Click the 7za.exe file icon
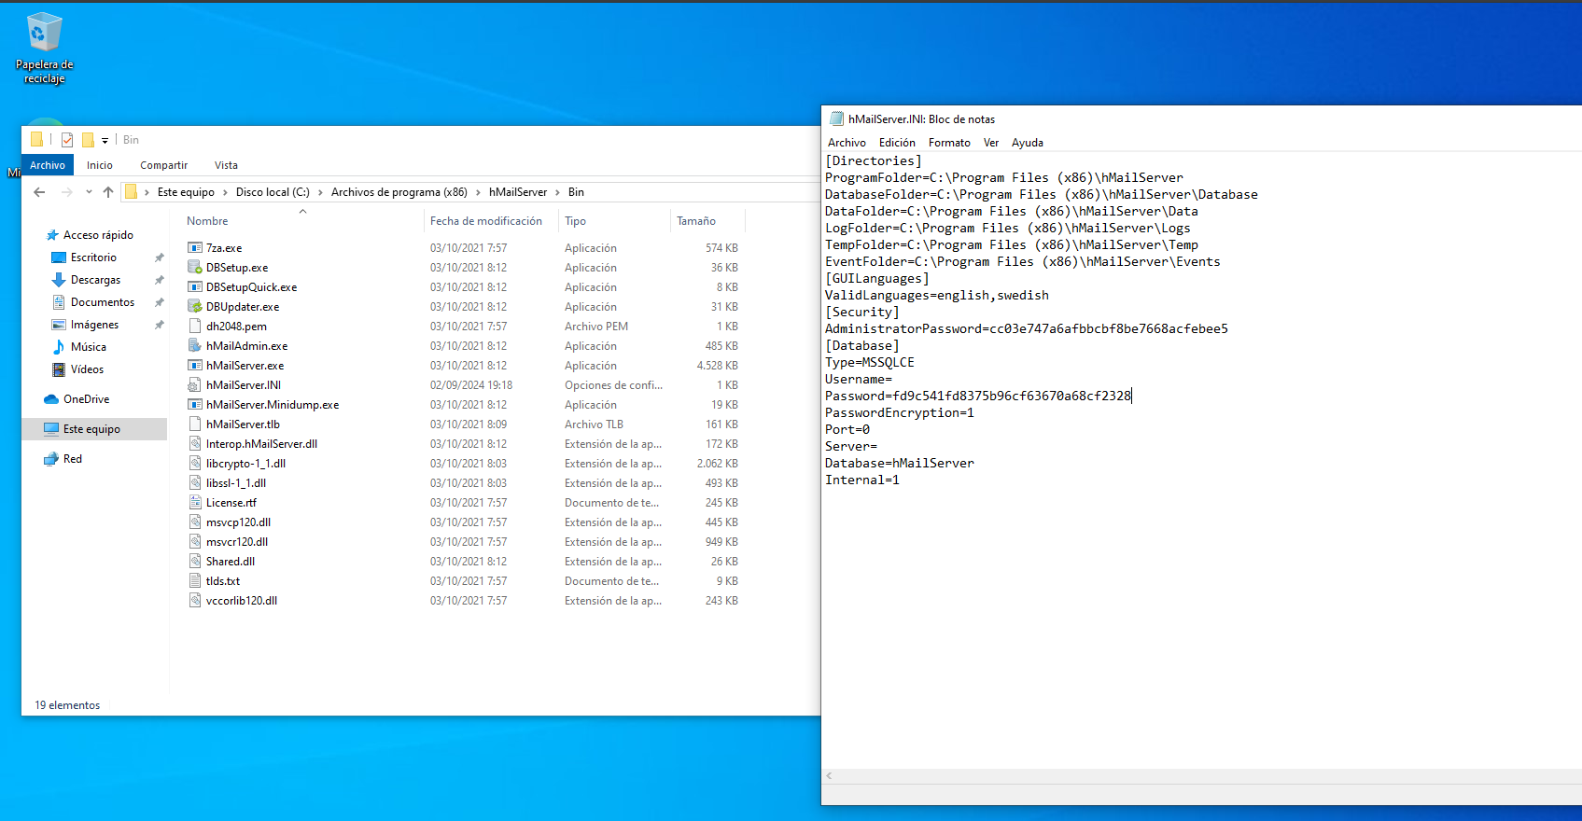This screenshot has width=1582, height=821. tap(195, 248)
